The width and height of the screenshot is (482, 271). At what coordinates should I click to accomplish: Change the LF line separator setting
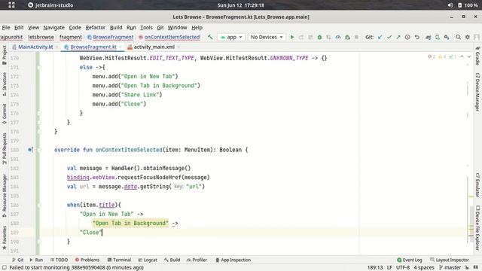[x=389, y=268]
